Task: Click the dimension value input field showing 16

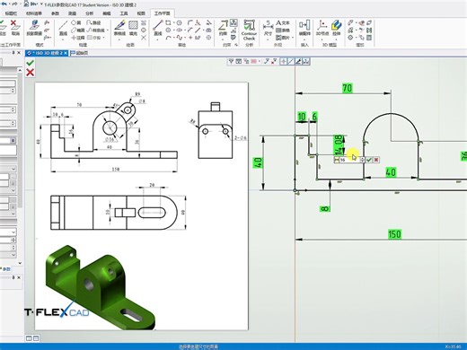Action: tap(349, 160)
